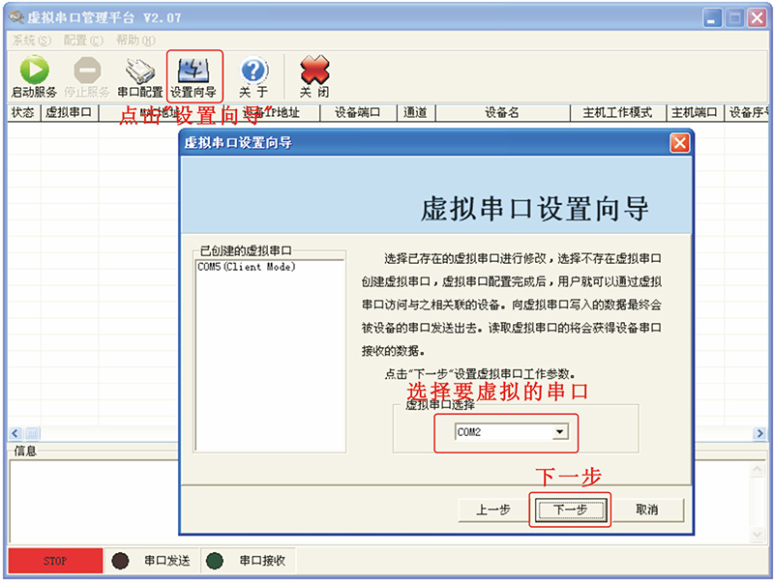Open 串口配置 (Serial Port Config) tool
Image resolution: width=774 pixels, height=583 pixels.
coord(138,71)
